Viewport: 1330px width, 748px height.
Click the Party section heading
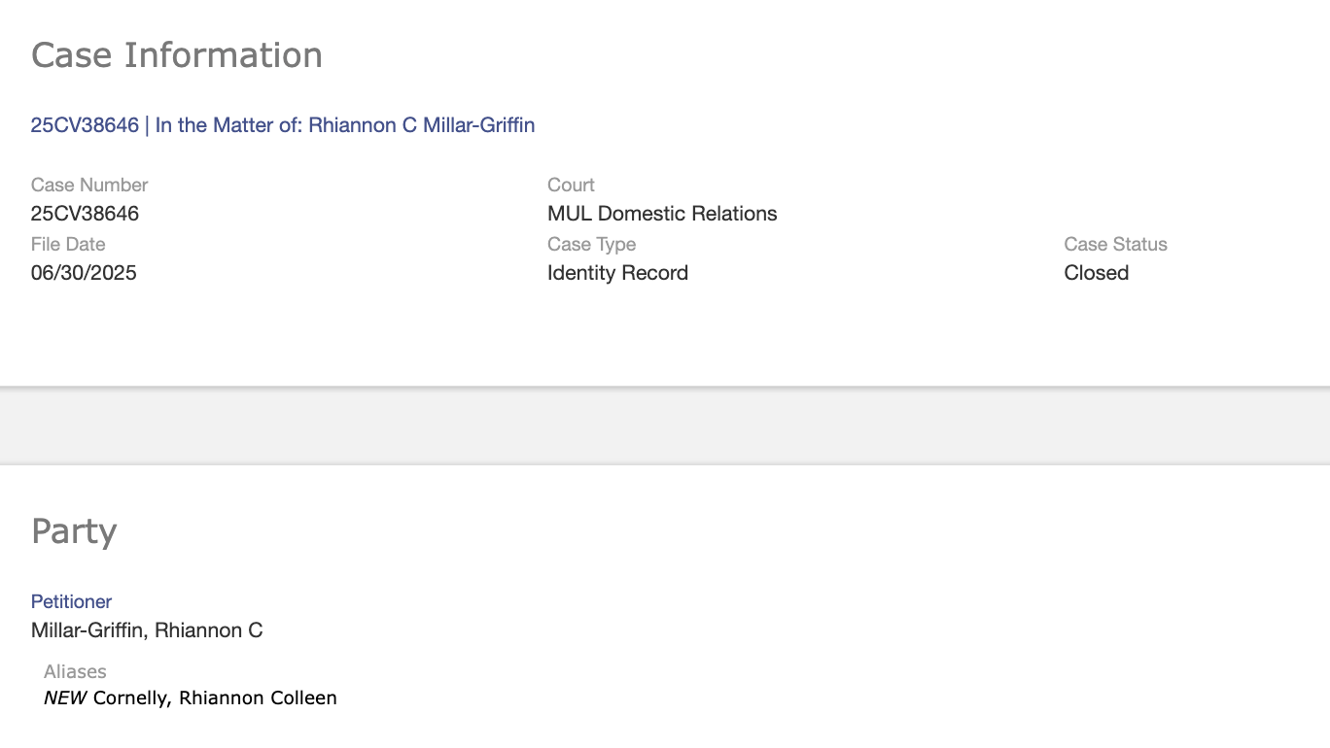[74, 531]
